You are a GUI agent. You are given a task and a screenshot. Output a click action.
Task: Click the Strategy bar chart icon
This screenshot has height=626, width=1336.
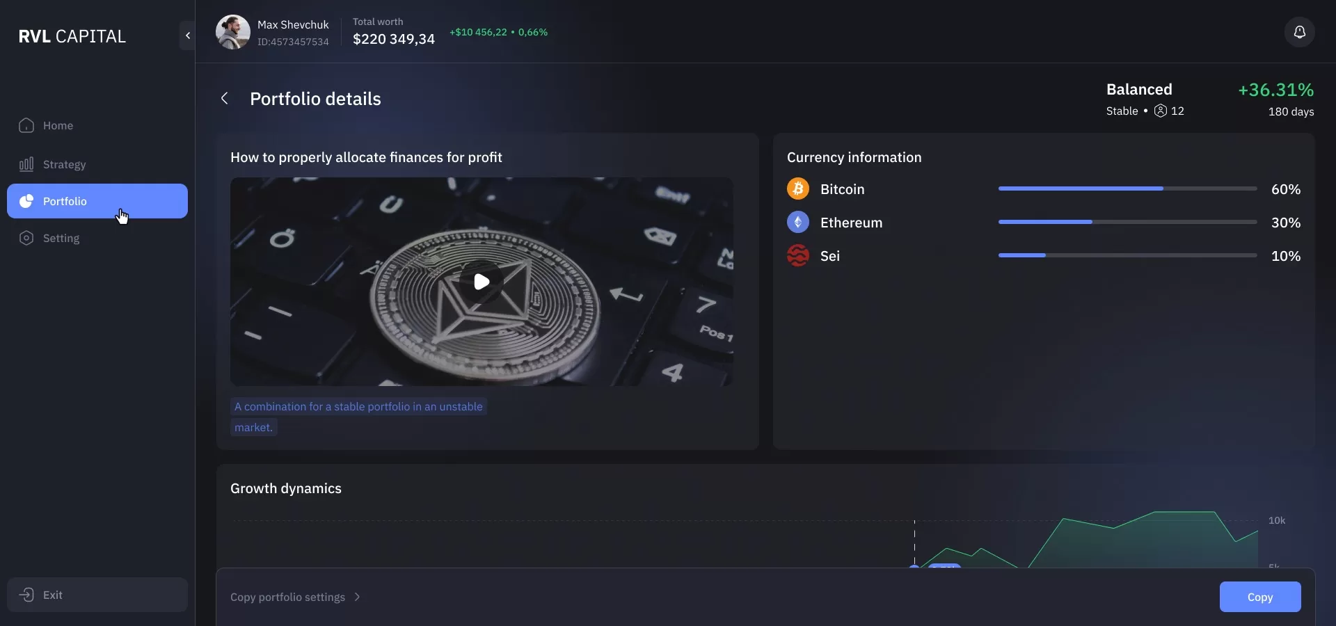(x=26, y=165)
